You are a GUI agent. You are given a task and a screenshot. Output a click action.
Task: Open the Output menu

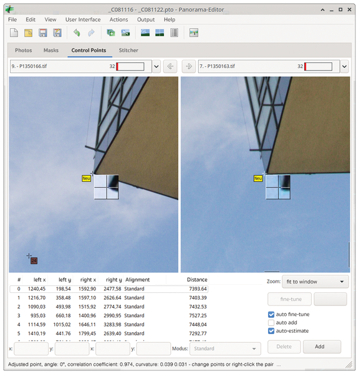(146, 19)
